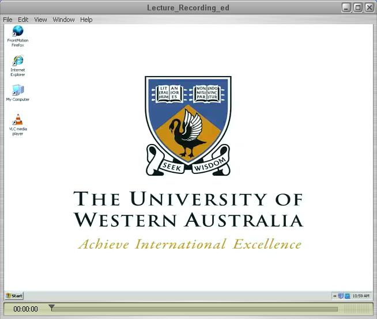Click the University of Western Australia crest
The image size is (377, 319).
coord(188,126)
